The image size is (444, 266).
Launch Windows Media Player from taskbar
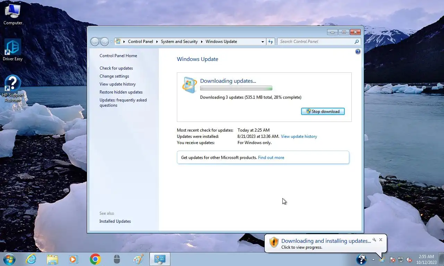(74, 259)
